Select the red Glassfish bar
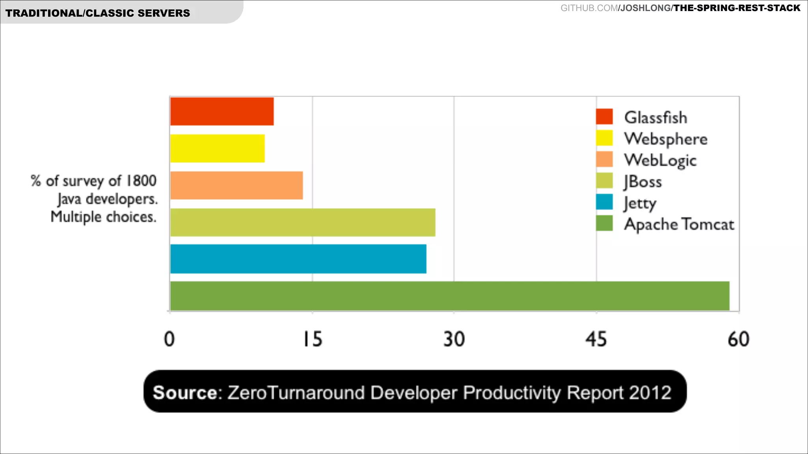The height and width of the screenshot is (454, 808). coord(222,112)
